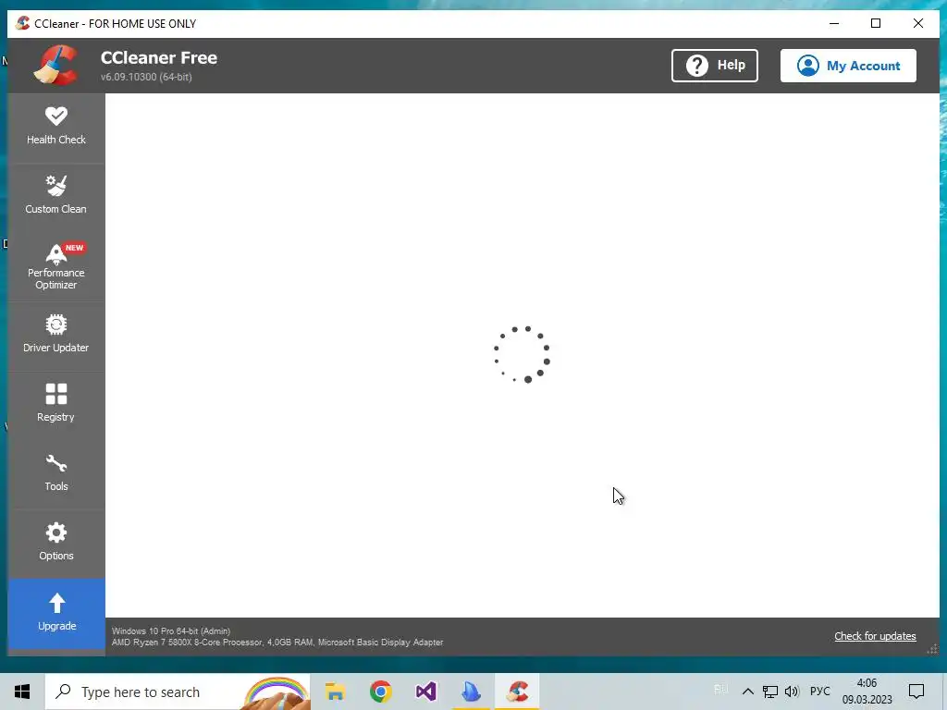Select the Upgrade arrow button
This screenshot has height=710, width=947.
click(x=56, y=614)
